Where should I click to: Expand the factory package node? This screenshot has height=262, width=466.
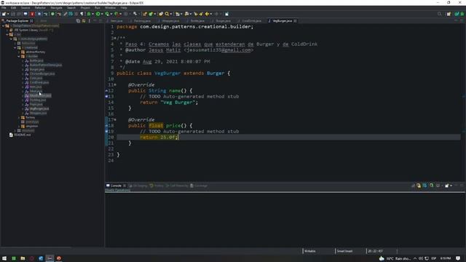19,117
